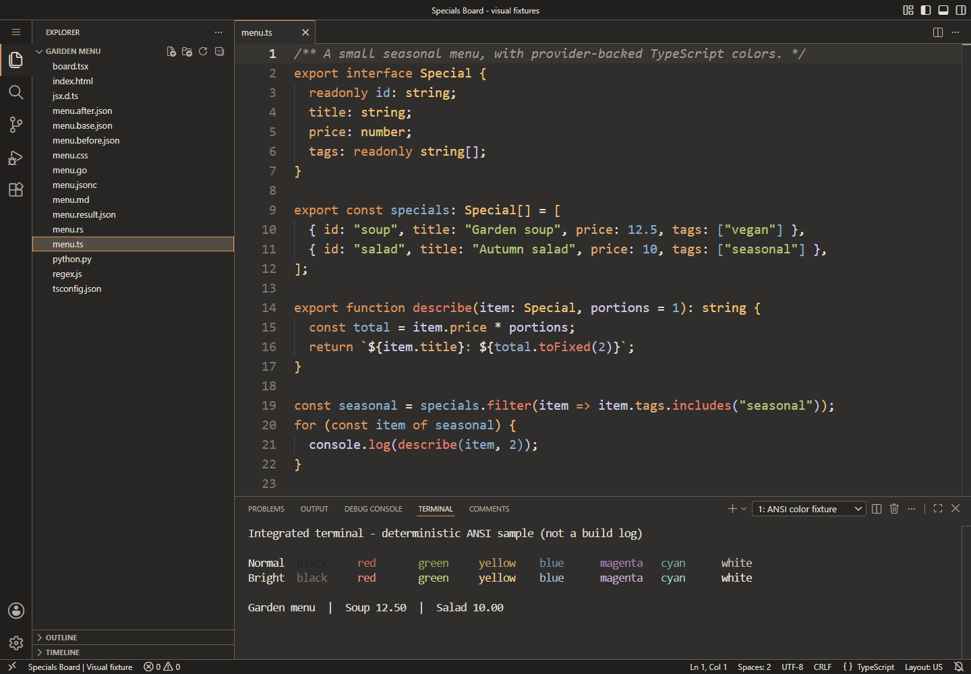The width and height of the screenshot is (971, 674).
Task: Split the terminal pane
Action: pos(877,509)
